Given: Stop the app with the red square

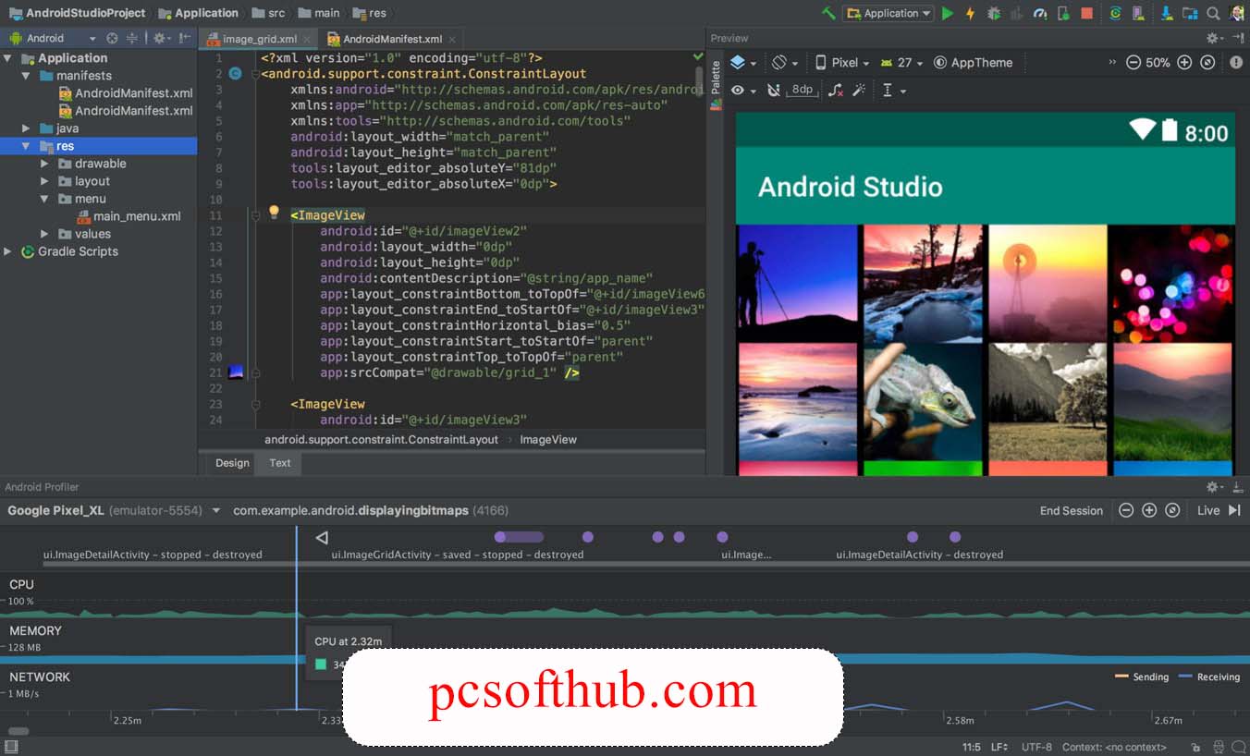Looking at the screenshot, I should (1087, 13).
